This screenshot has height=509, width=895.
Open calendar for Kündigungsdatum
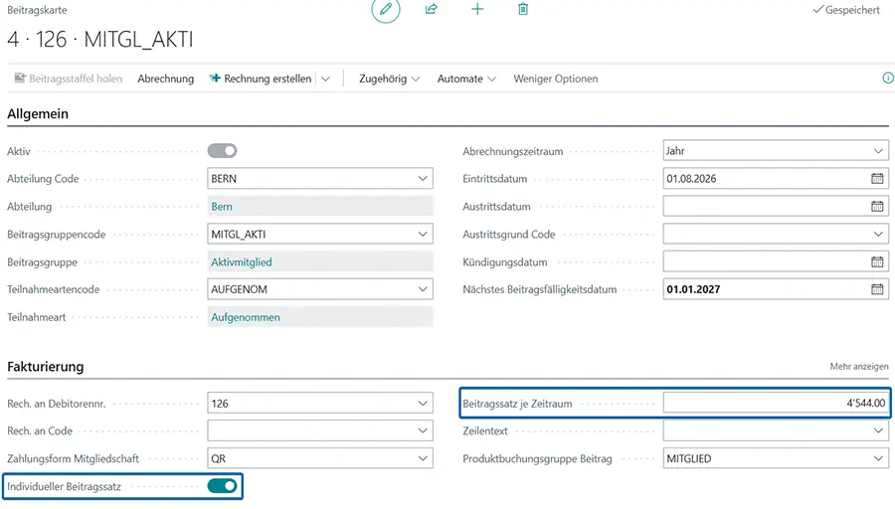click(877, 261)
